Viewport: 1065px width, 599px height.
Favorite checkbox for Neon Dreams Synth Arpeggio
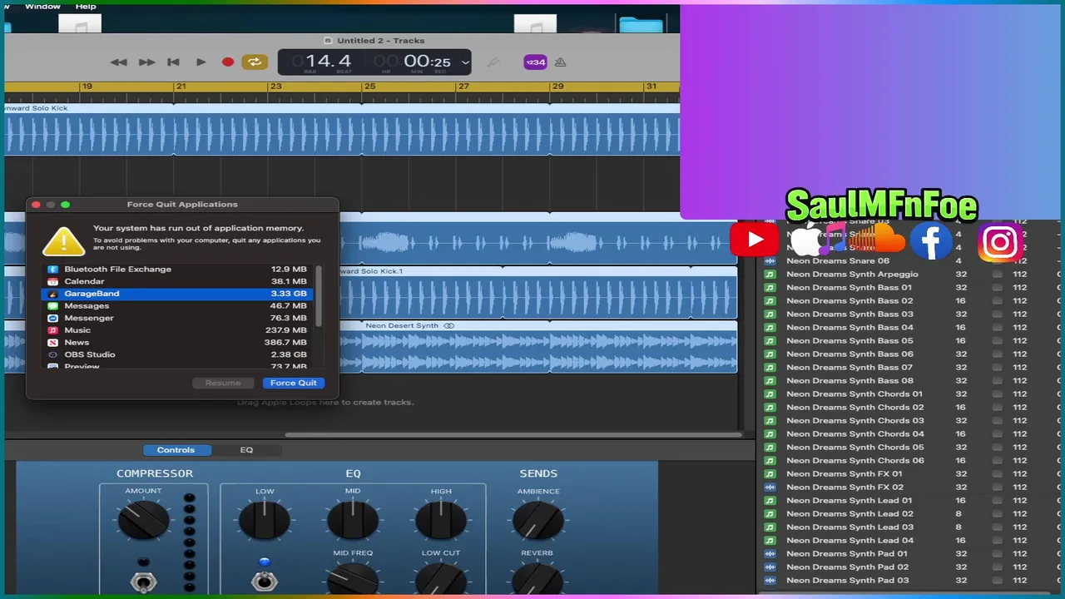pos(997,274)
